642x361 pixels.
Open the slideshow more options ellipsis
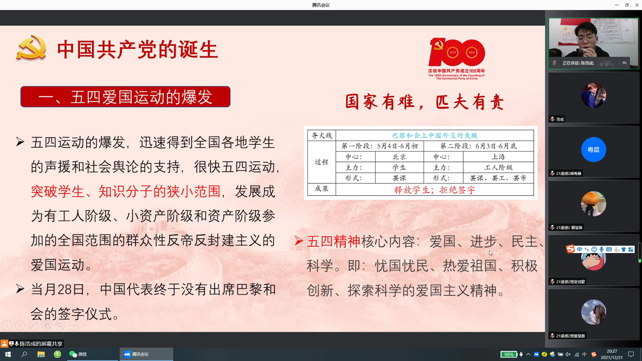coord(74,325)
